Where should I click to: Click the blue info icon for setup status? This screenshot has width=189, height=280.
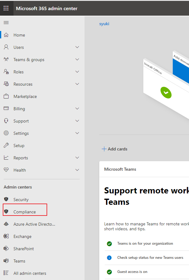[109, 258]
